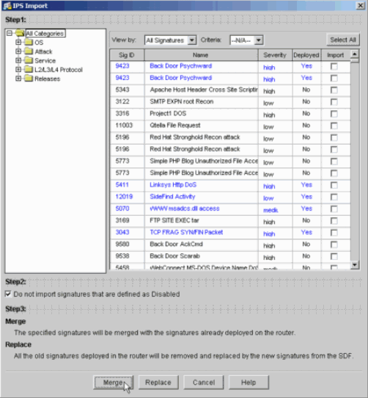Viewport: 368px width, 398px height.
Task: Click the Import column header
Action: pyautogui.click(x=336, y=55)
